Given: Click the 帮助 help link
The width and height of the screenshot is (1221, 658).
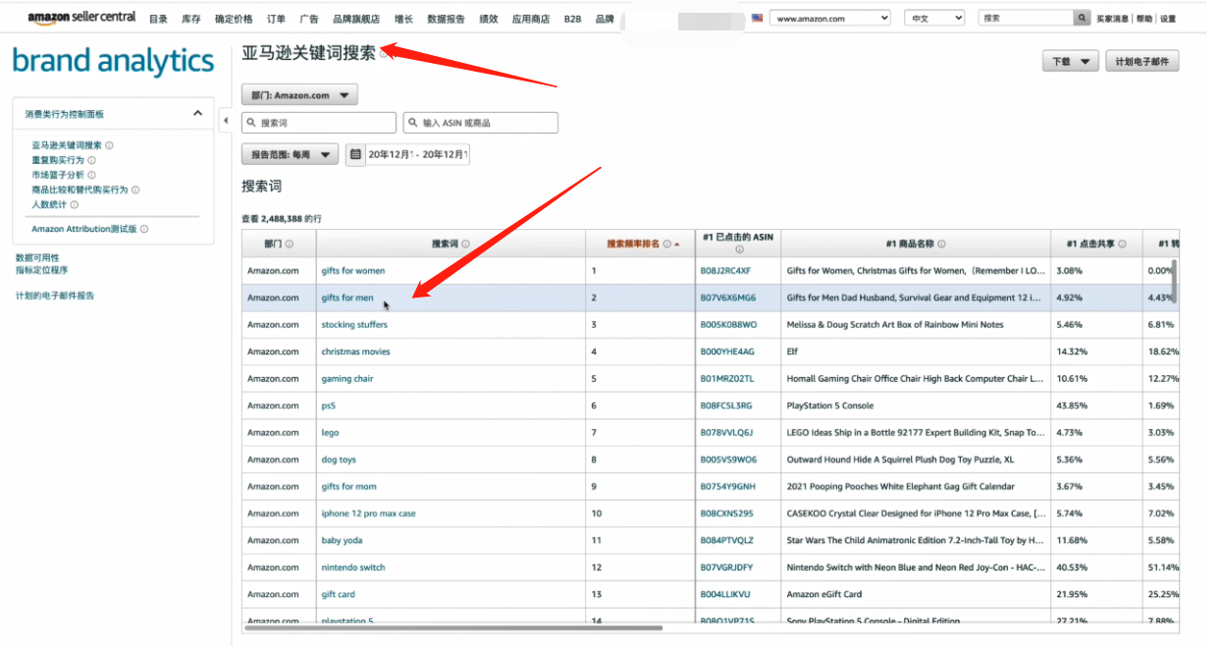Looking at the screenshot, I should click(x=1144, y=19).
